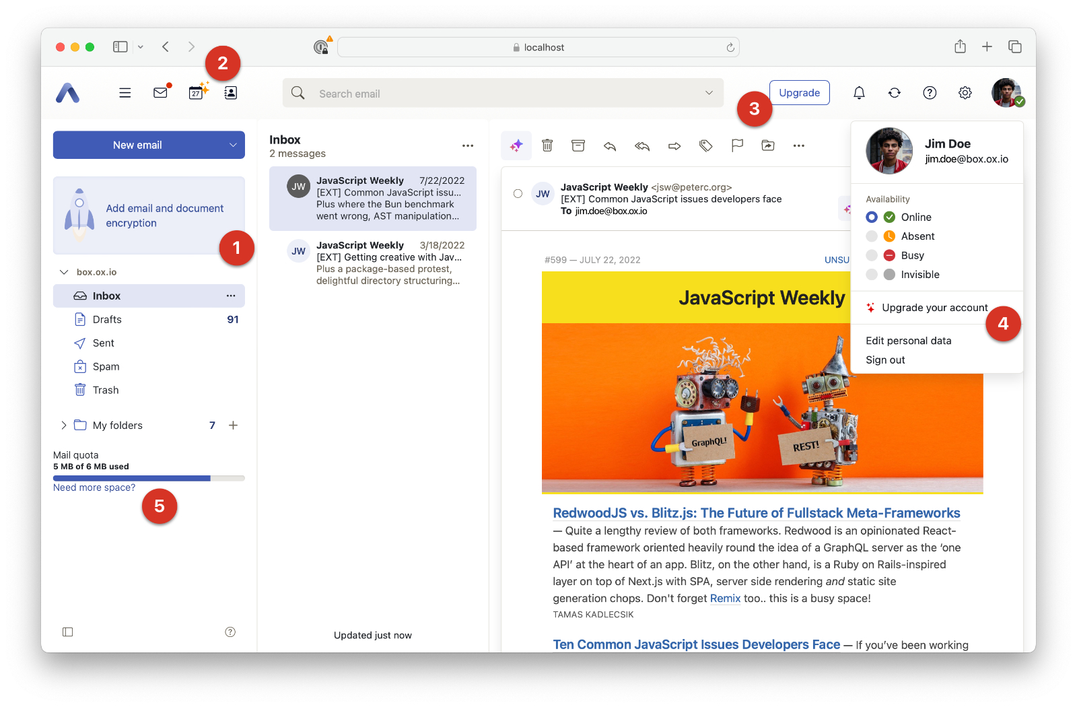Delete the email with trash icon
The width and height of the screenshot is (1077, 707).
pyautogui.click(x=547, y=145)
